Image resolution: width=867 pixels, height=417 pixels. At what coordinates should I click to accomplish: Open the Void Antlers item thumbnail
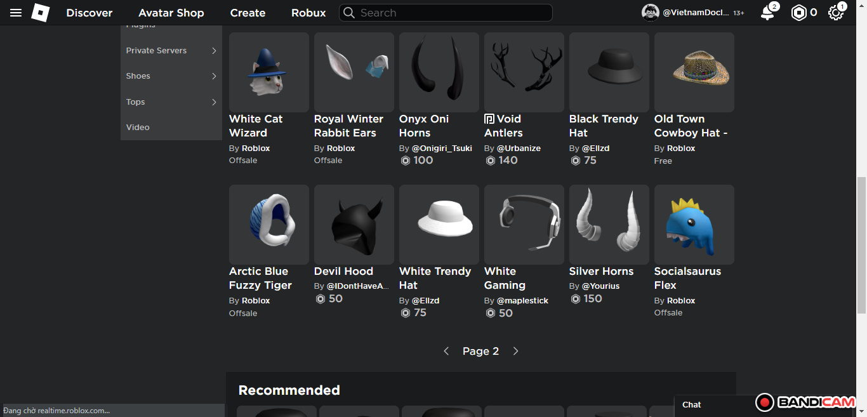(x=524, y=72)
